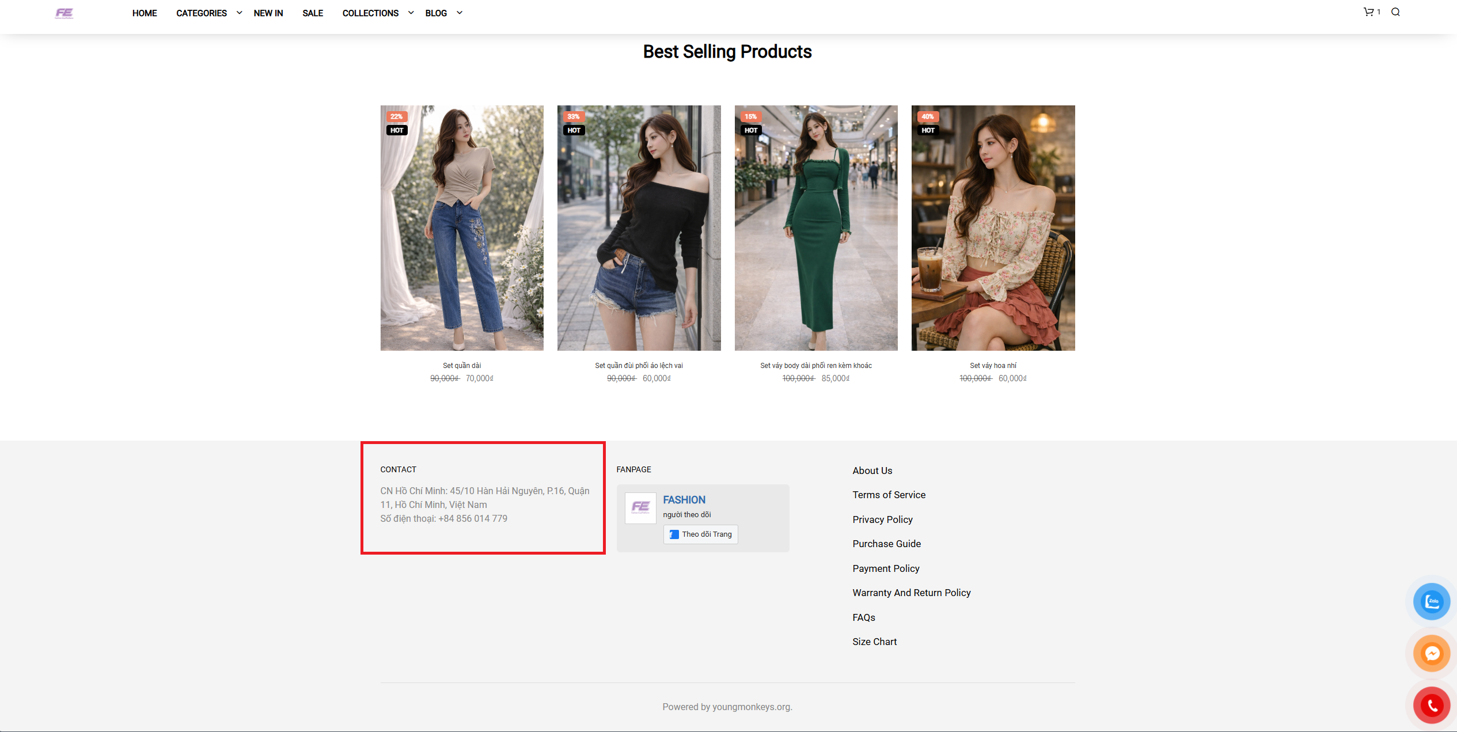Screen dimensions: 1457x732
Task: Click the red phone call button
Action: click(x=1432, y=705)
